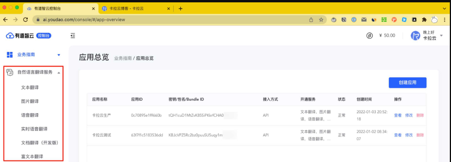451x162 pixels.
Task: Open the black triangle extension icon
Action: click(x=414, y=20)
